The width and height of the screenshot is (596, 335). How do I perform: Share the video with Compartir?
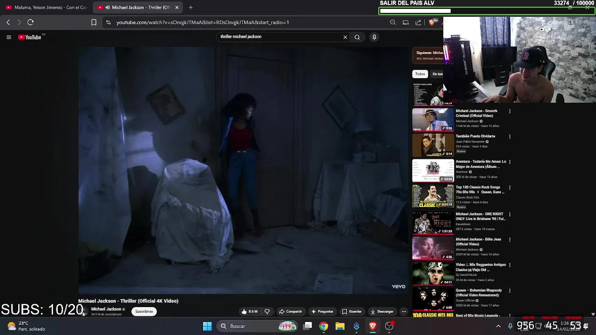click(291, 312)
